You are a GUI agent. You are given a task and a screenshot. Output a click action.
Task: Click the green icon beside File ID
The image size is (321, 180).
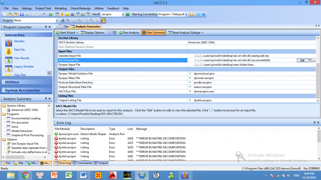pyautogui.click(x=128, y=14)
